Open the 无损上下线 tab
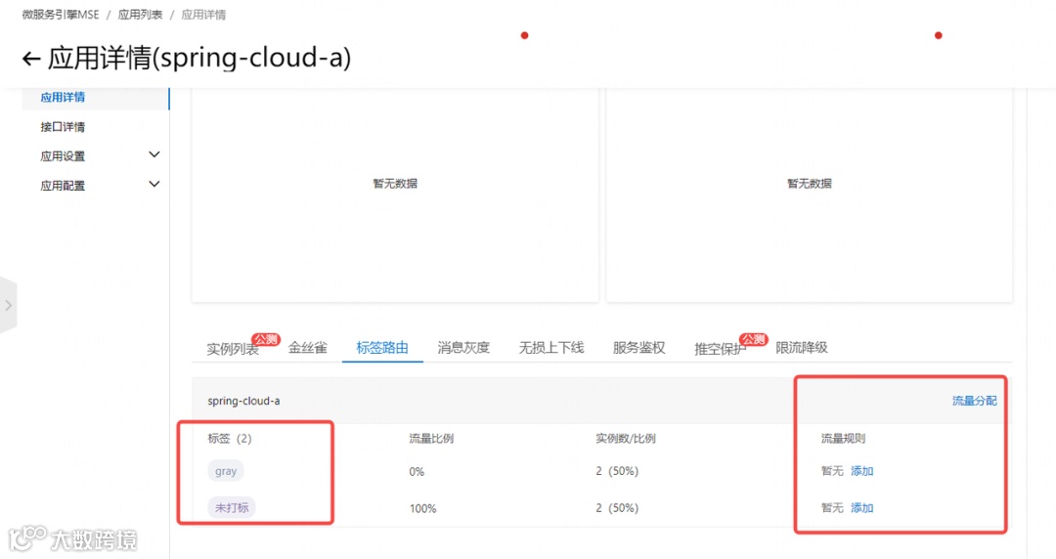Viewport: 1056px width, 559px height. coord(550,348)
